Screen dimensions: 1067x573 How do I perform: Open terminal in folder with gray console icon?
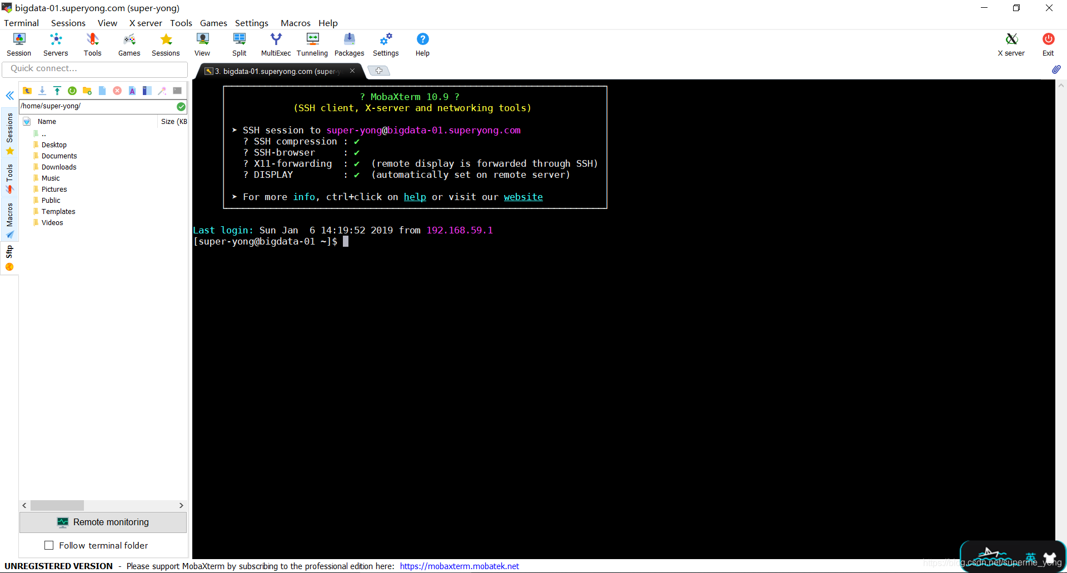177,91
